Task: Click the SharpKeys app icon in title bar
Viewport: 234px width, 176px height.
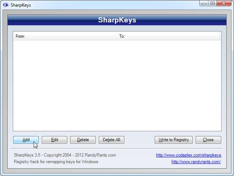Action: point(6,5)
